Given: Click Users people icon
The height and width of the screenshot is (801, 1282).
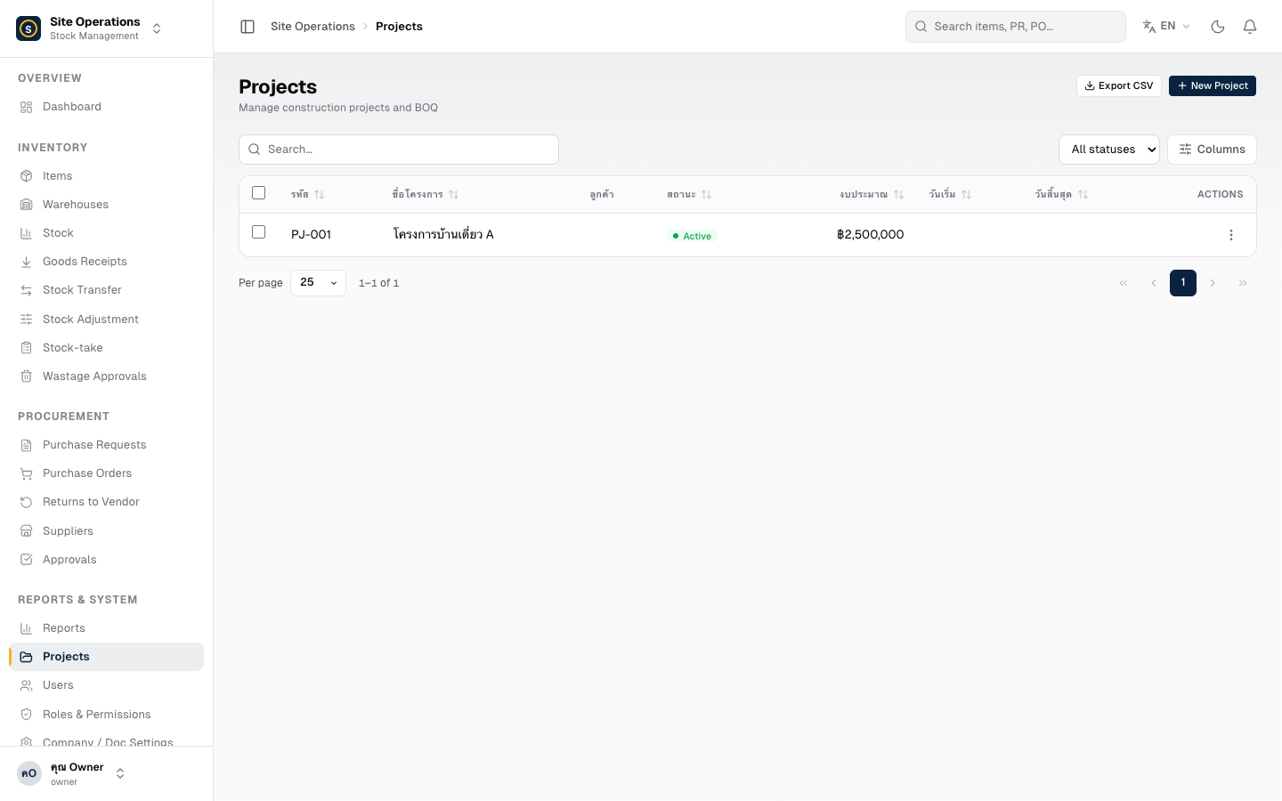Looking at the screenshot, I should [27, 685].
